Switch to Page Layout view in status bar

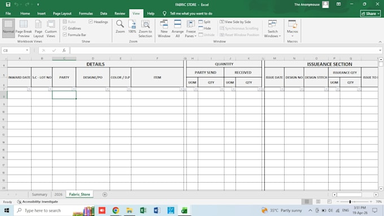318,201
